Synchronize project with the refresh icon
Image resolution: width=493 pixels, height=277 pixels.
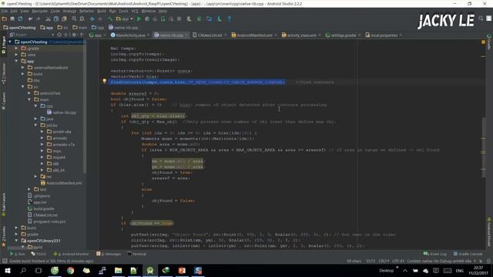20,18
